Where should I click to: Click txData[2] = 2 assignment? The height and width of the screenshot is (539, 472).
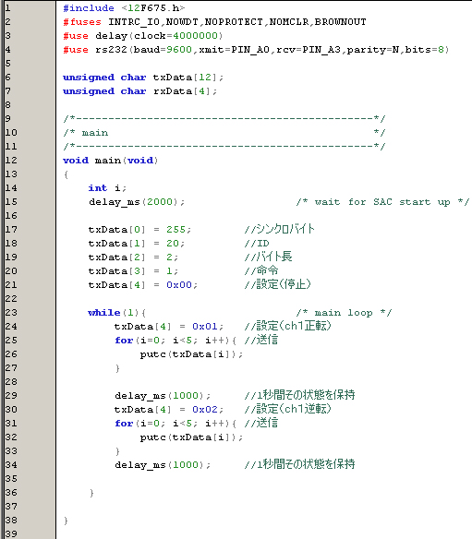click(x=133, y=258)
